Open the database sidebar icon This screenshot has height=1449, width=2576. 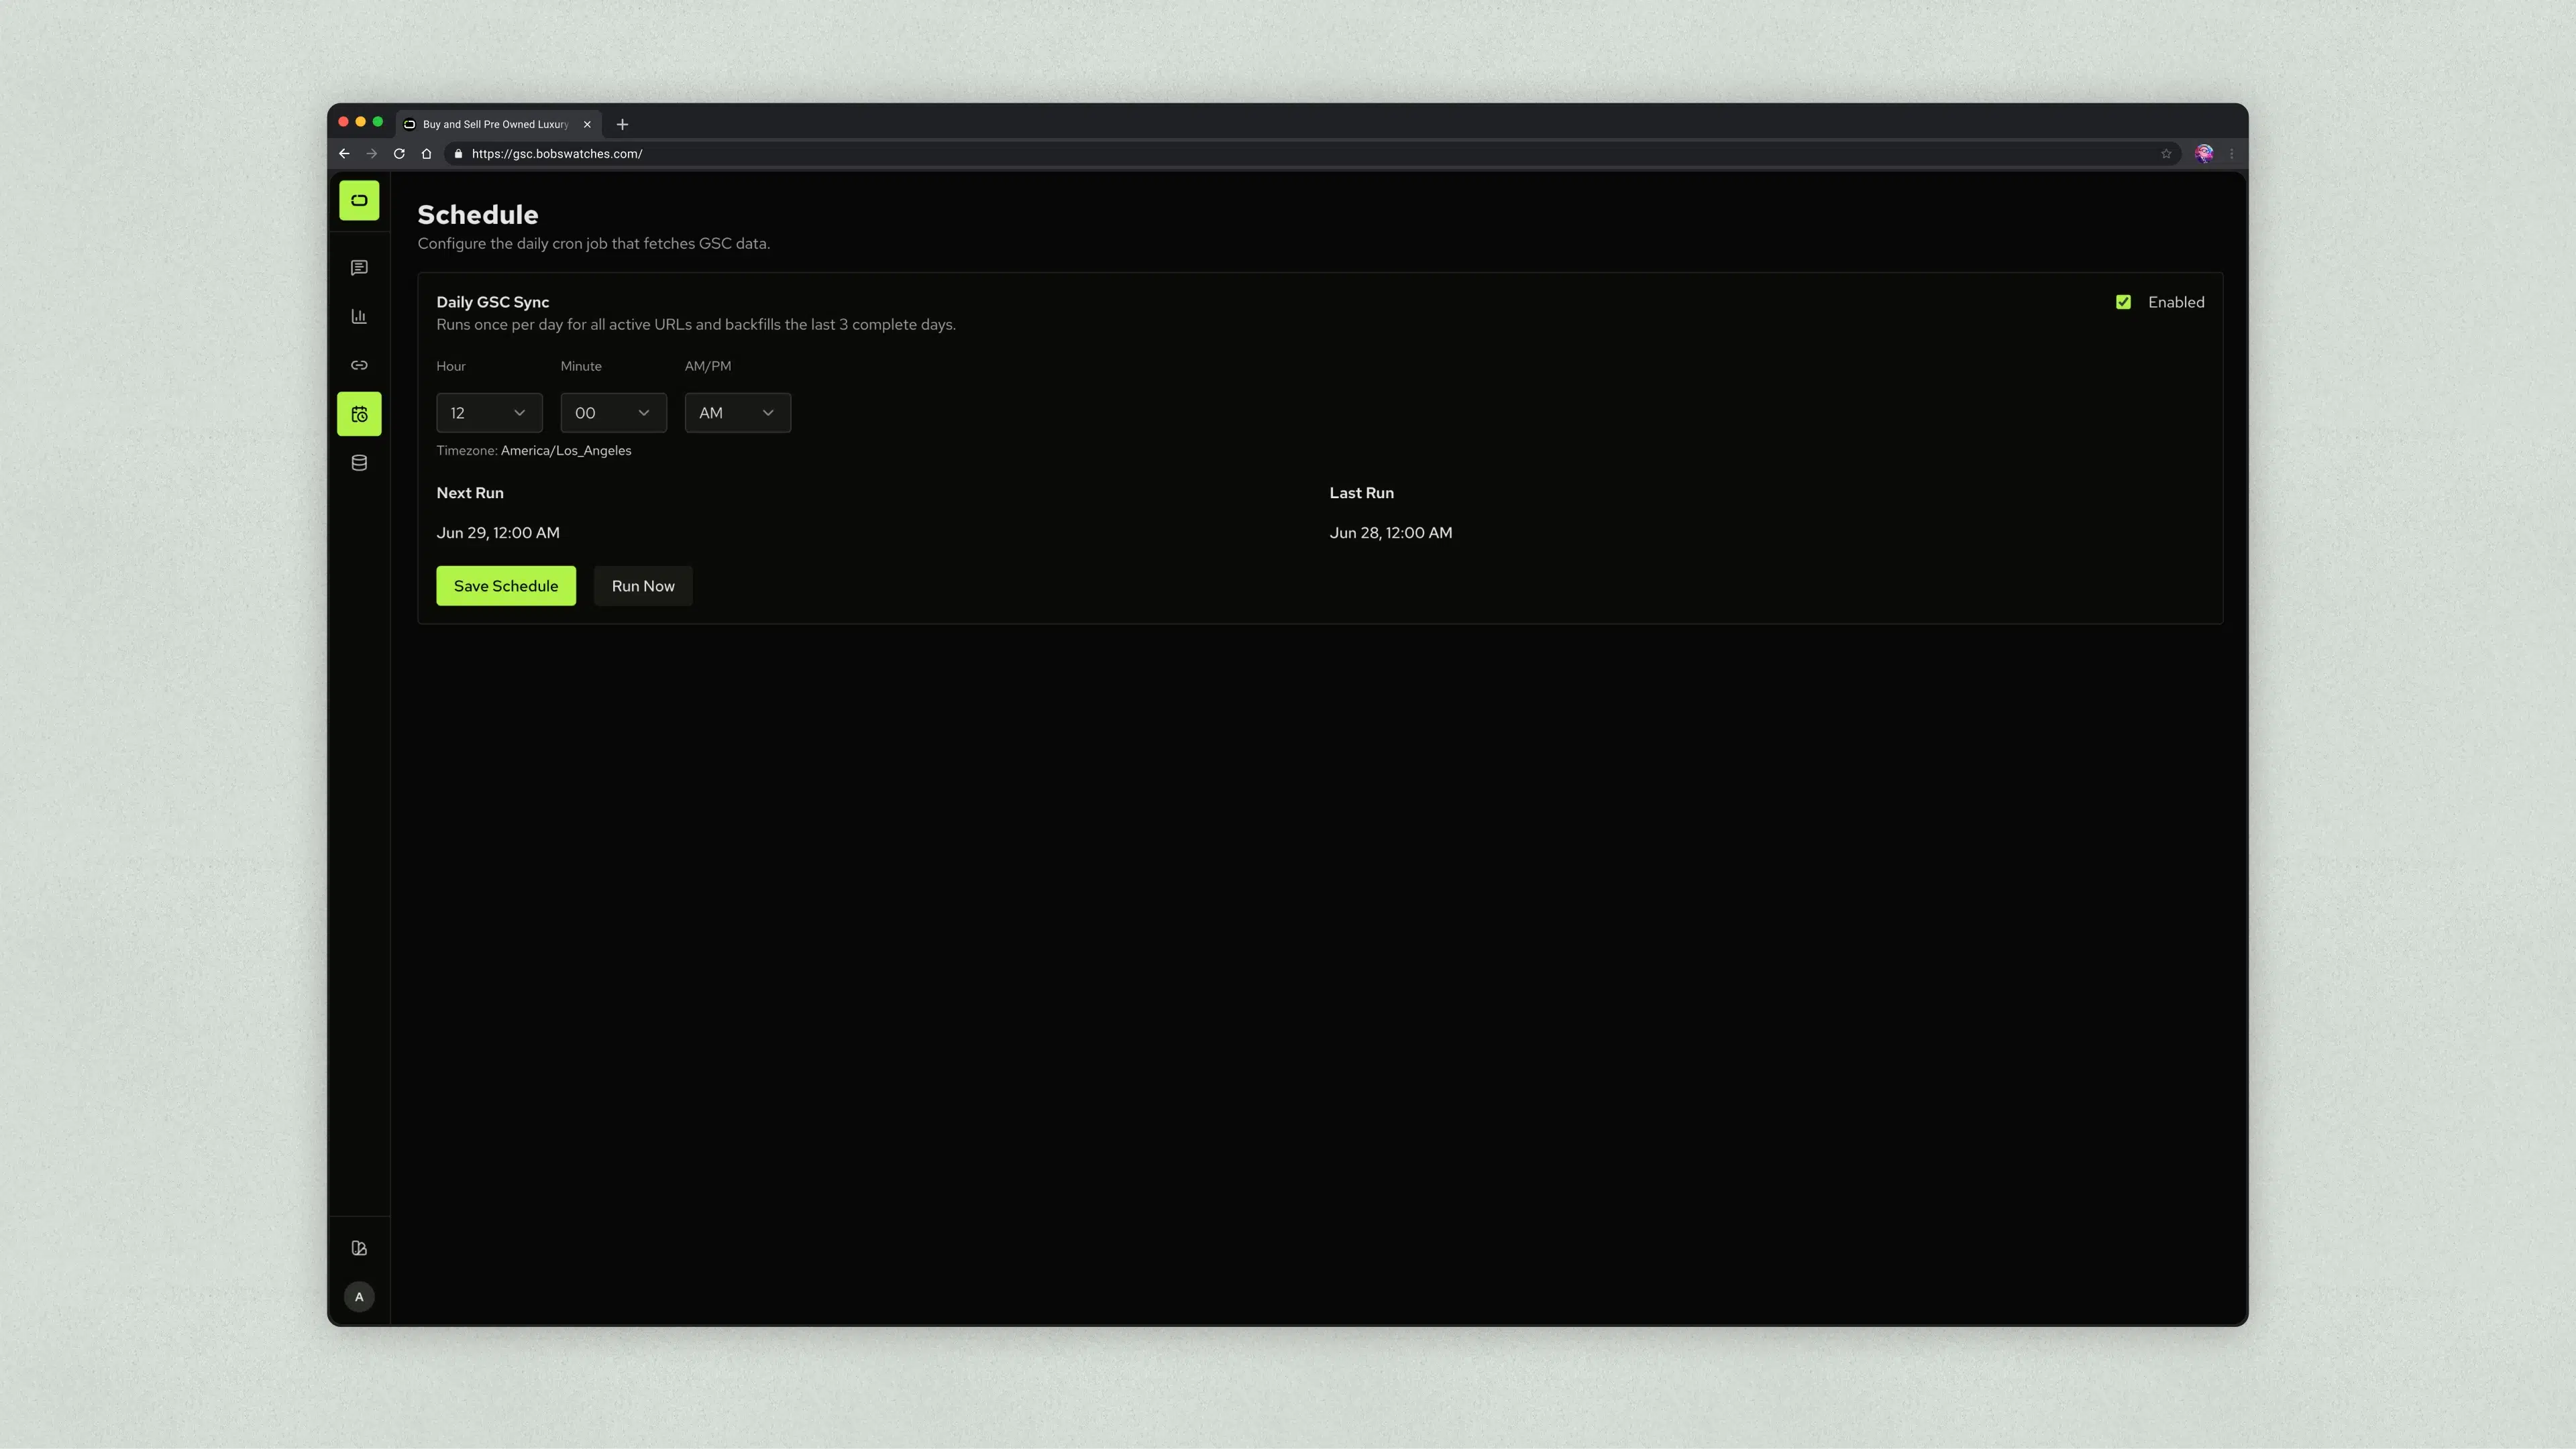[x=359, y=463]
